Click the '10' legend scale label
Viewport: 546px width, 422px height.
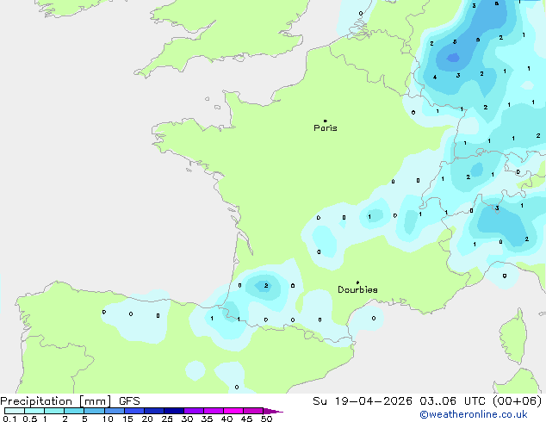pos(108,419)
